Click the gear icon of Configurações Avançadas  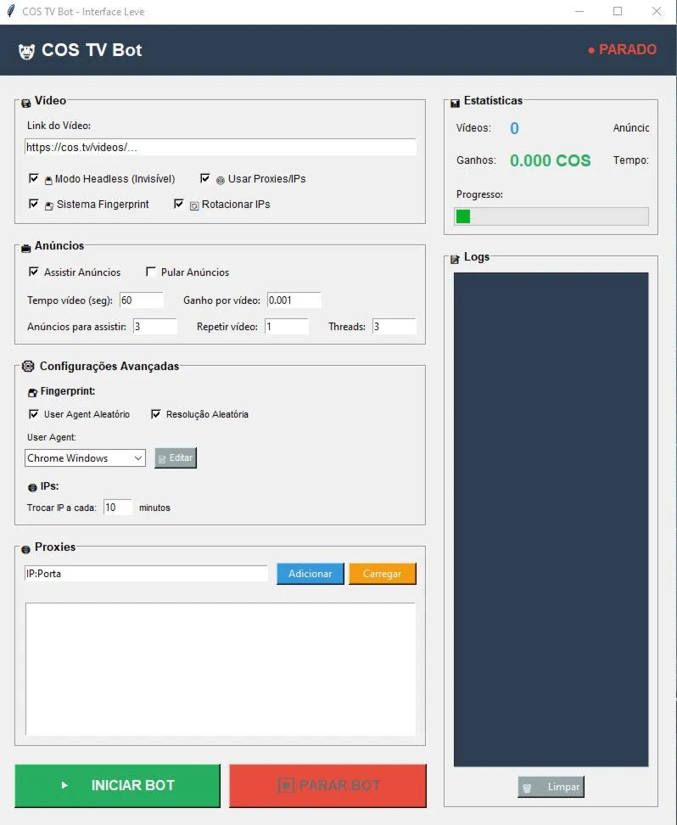point(28,366)
